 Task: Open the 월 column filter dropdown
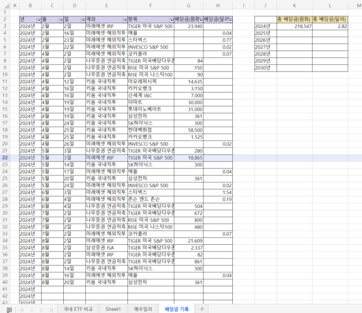[x=61, y=20]
